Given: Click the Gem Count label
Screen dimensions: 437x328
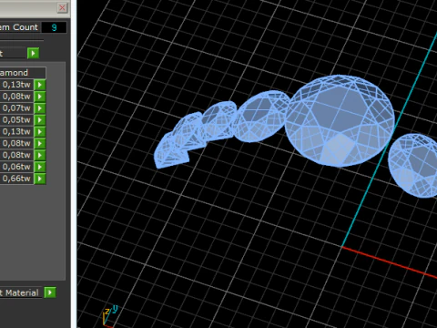Looking at the screenshot, I should click(19, 27).
